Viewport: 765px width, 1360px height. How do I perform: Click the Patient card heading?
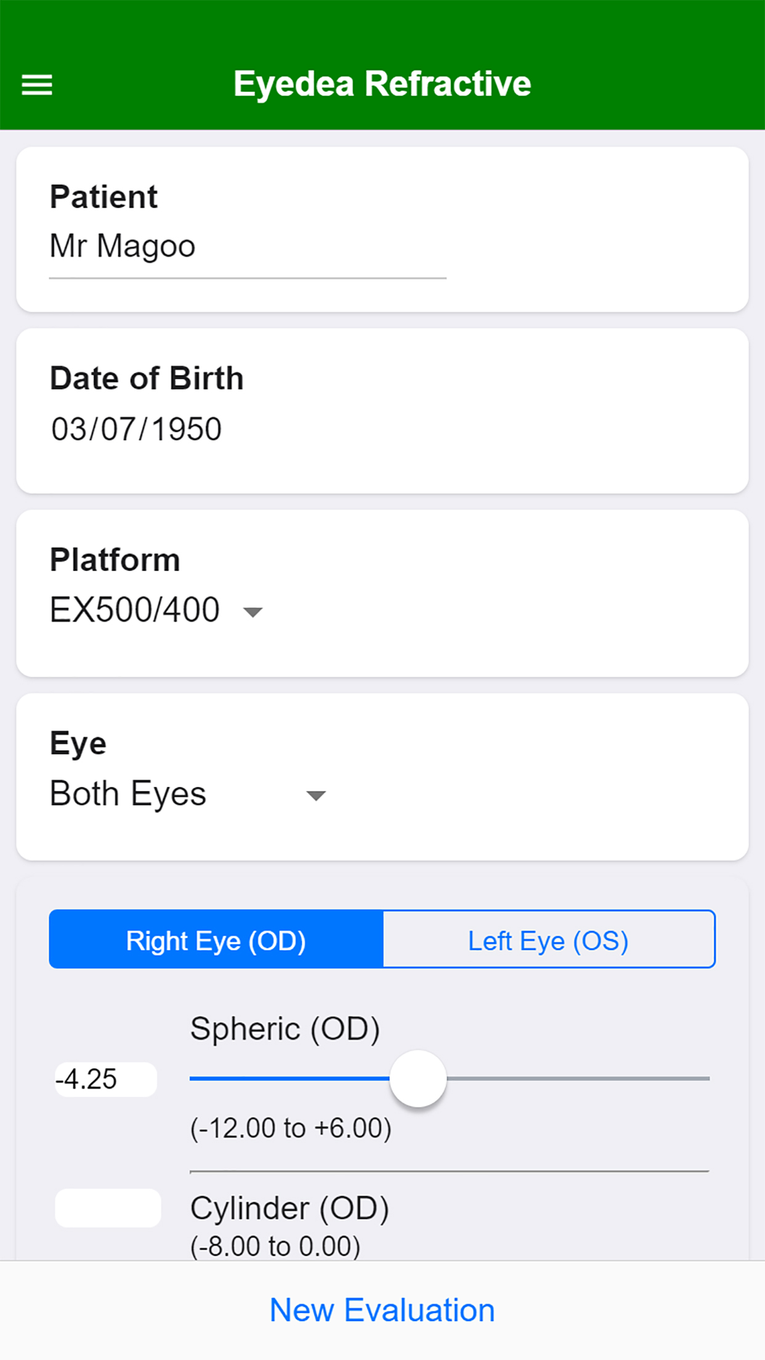(x=103, y=197)
